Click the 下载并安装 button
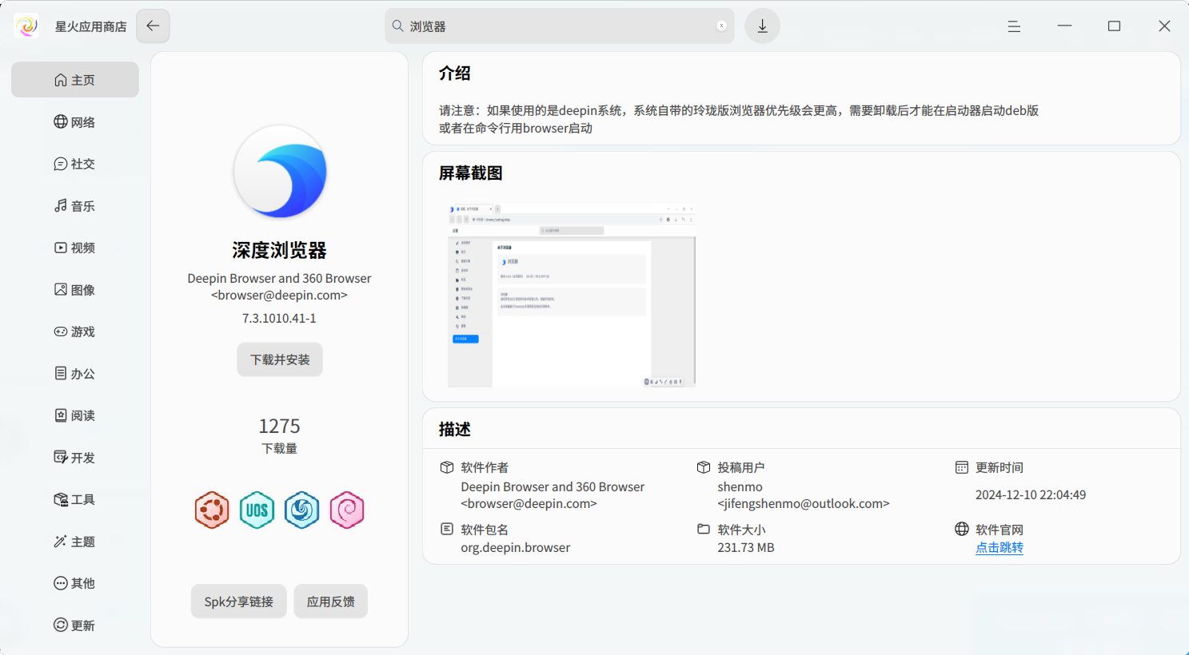 click(x=280, y=359)
